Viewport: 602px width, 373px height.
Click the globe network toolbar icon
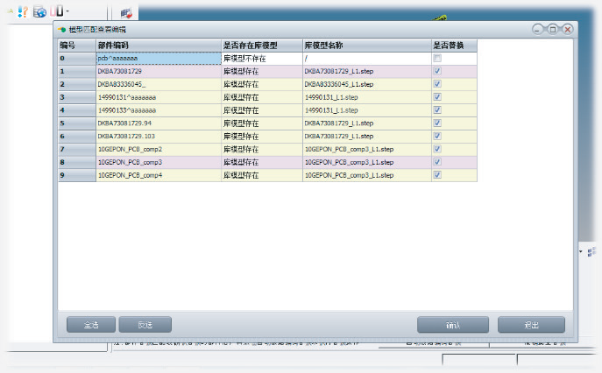(x=40, y=12)
